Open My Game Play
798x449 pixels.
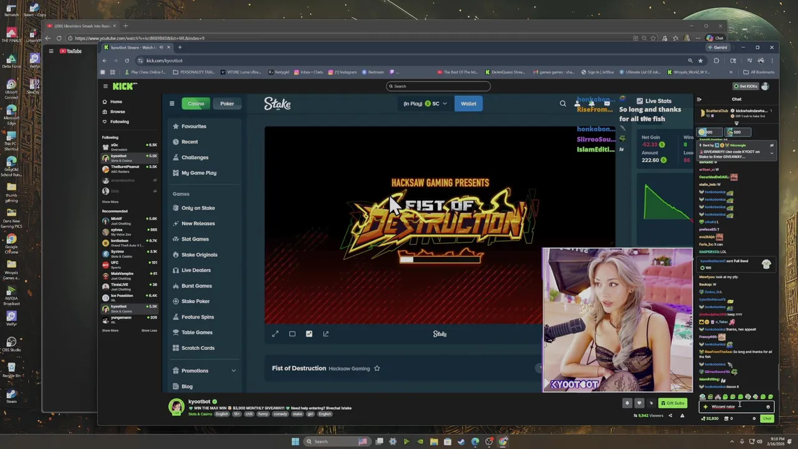(x=195, y=173)
